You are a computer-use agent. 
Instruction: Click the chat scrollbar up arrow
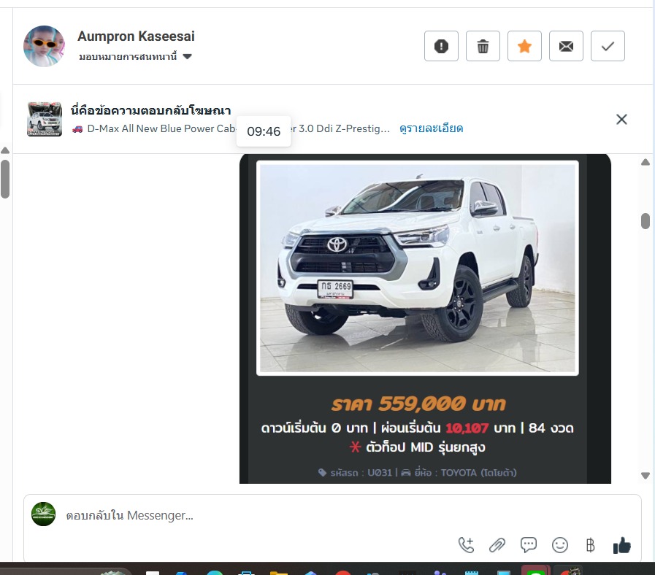(x=646, y=162)
